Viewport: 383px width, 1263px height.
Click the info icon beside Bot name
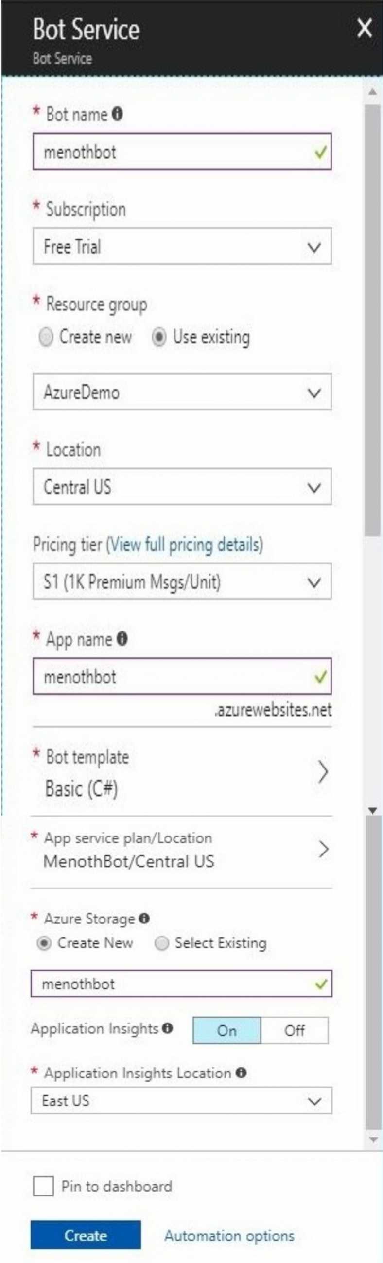[x=117, y=114]
